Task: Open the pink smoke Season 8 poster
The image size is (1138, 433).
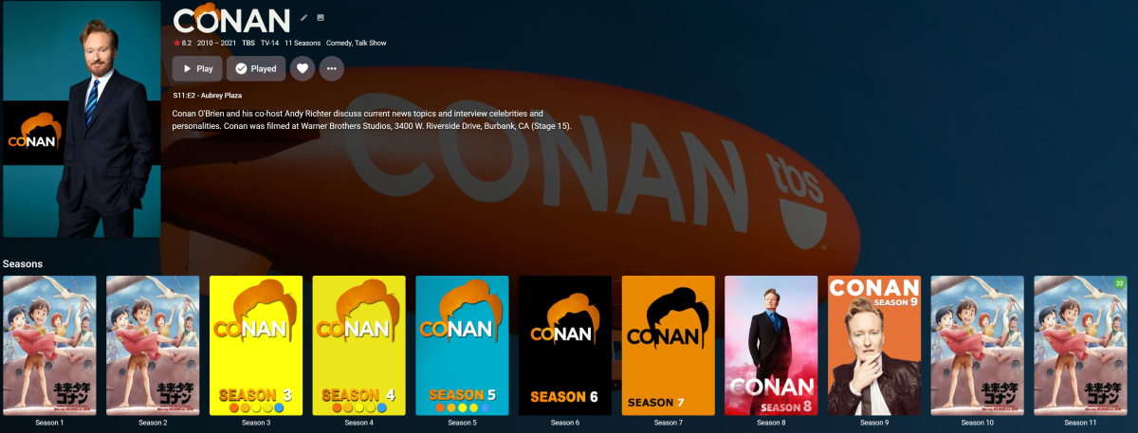Action: 771,346
